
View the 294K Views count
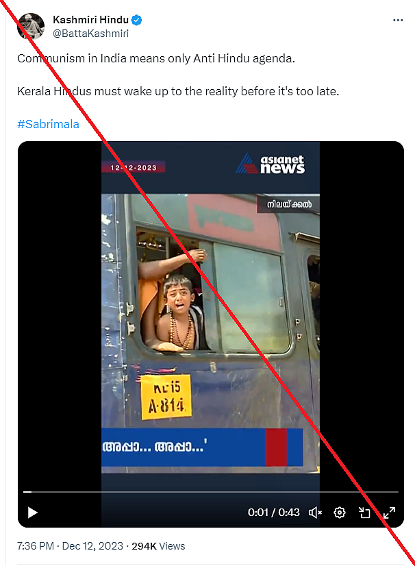158,545
